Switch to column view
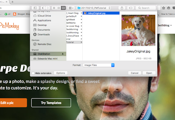 (63, 8)
